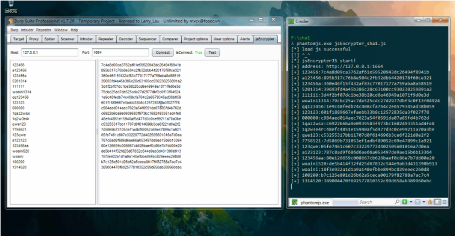Image resolution: width=455 pixels, height=236 pixels.
Task: Click payload '123456' in left list
Action: click(x=18, y=65)
